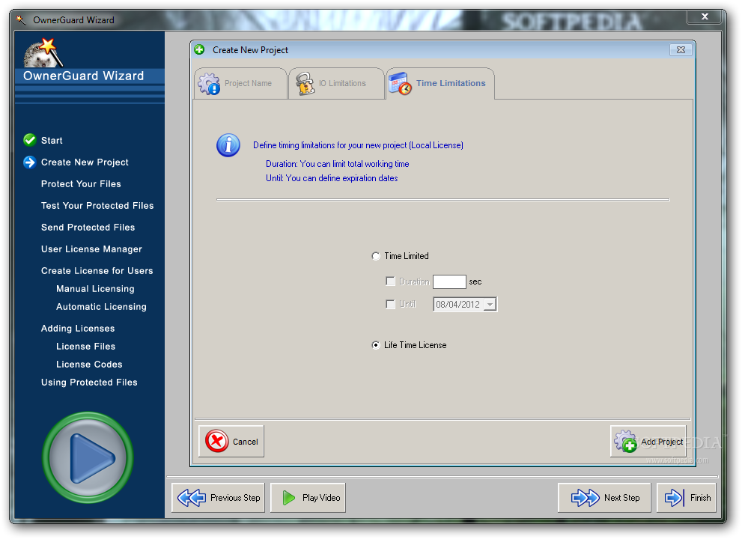Select the Time Limited radio button
The width and height of the screenshot is (742, 539).
click(x=376, y=256)
